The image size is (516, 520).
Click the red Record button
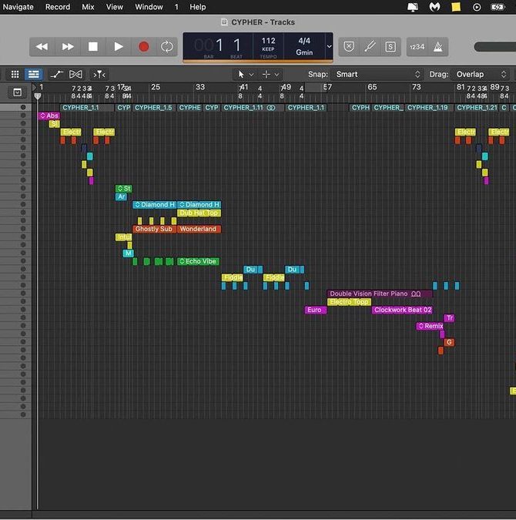tap(143, 47)
